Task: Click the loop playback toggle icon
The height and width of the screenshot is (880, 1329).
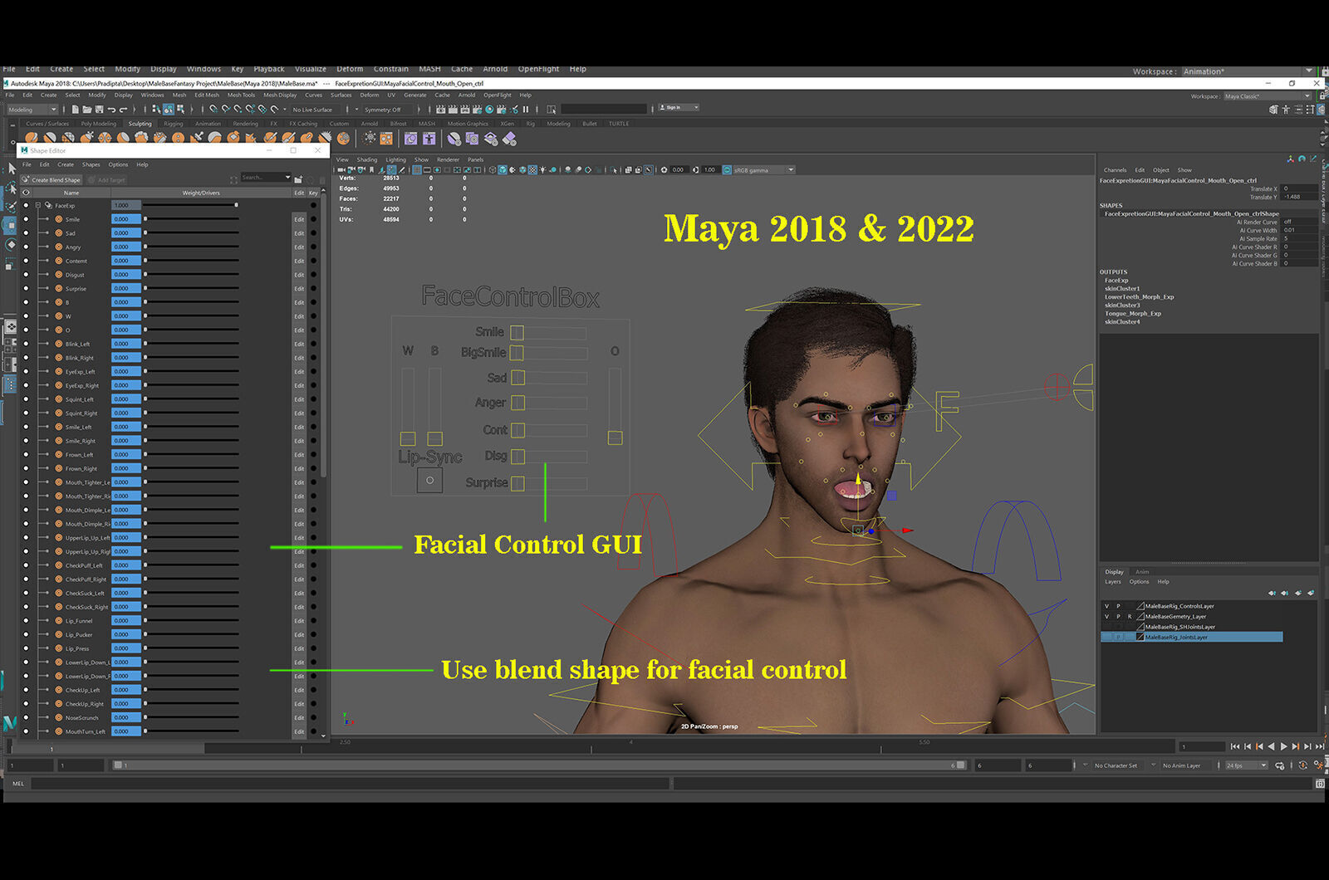Action: coord(1280,765)
